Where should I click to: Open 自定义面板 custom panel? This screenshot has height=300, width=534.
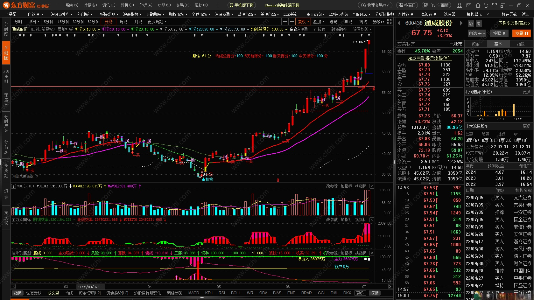click(436, 5)
